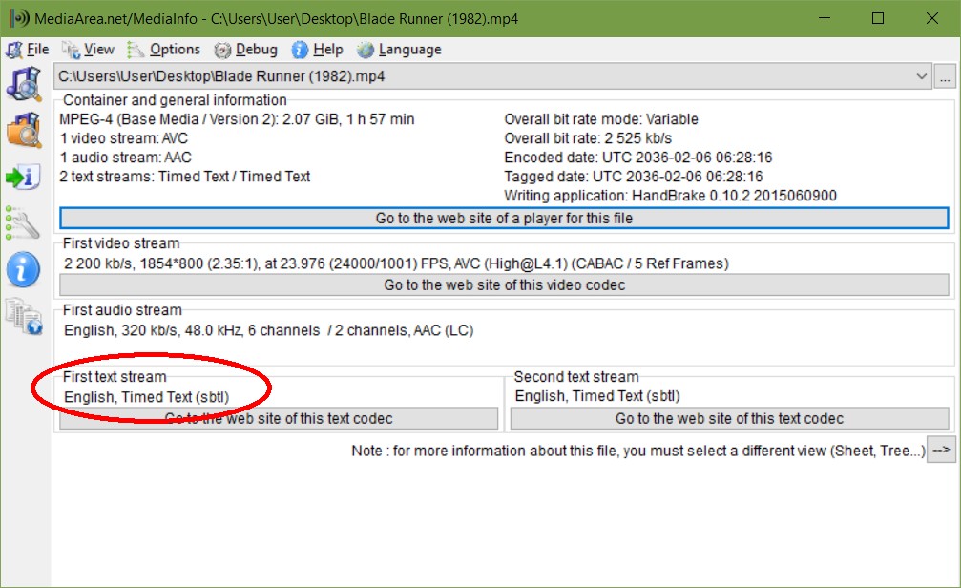Image resolution: width=961 pixels, height=588 pixels.
Task: Open the Help menu
Action: coord(328,50)
